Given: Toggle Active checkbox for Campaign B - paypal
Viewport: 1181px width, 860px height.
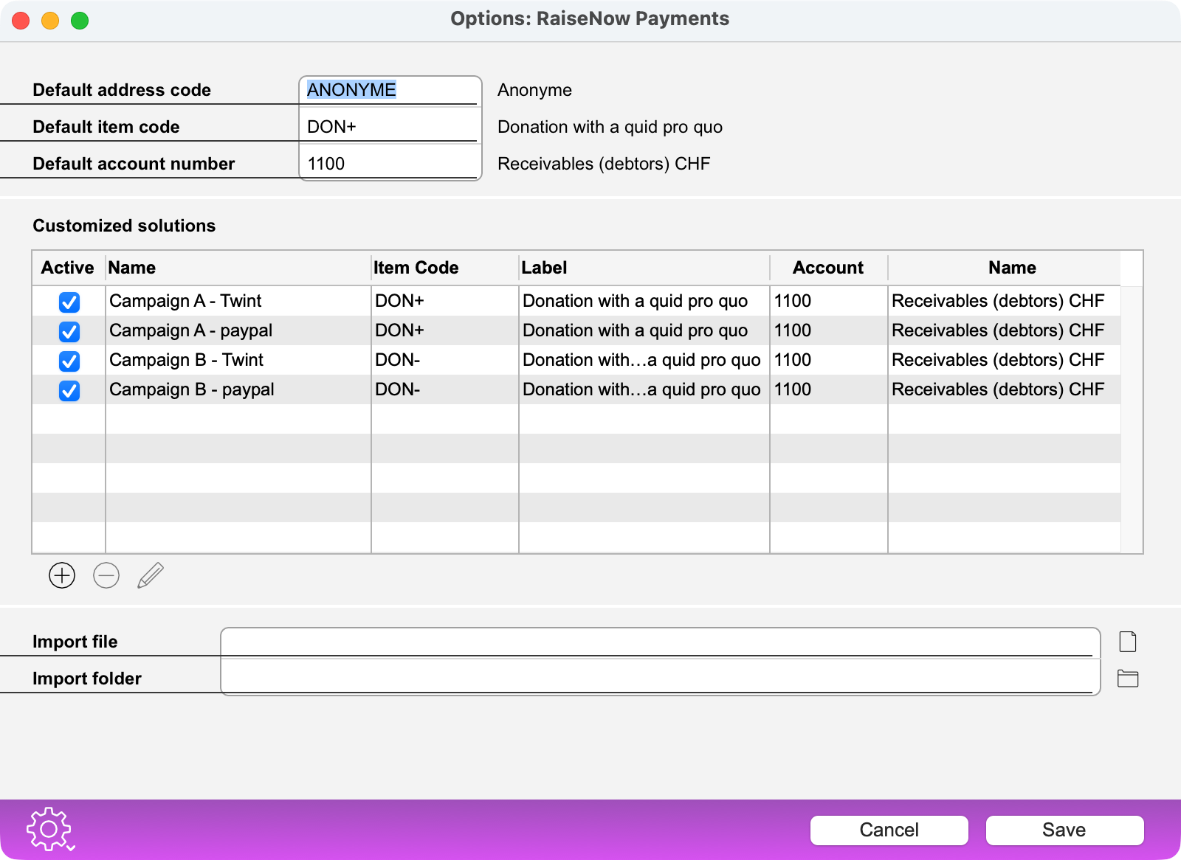Looking at the screenshot, I should pos(69,390).
